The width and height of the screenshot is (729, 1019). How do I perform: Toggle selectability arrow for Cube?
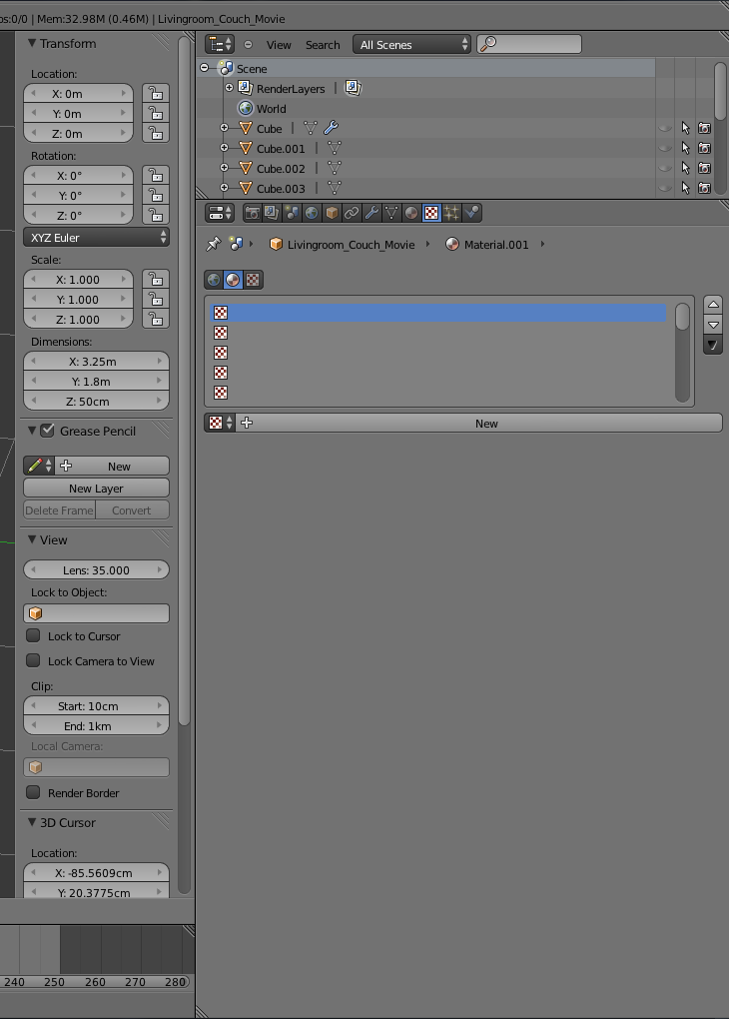(685, 128)
